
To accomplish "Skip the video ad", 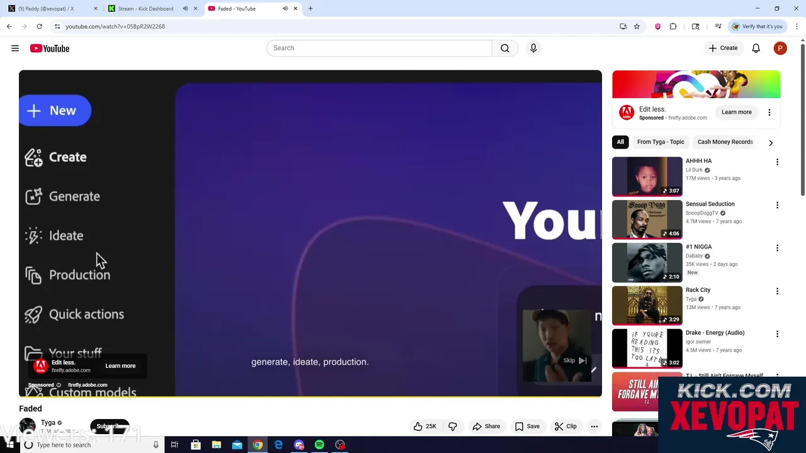I will click(575, 361).
